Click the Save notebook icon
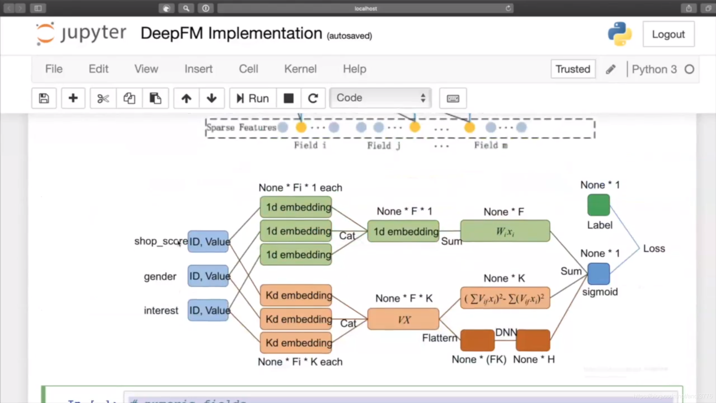 [43, 98]
